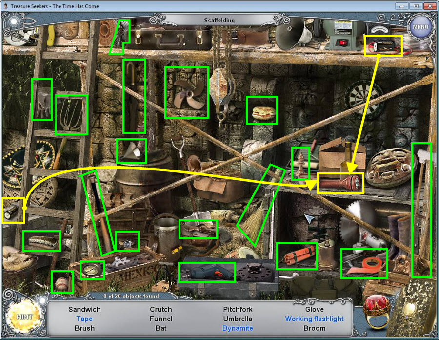Image resolution: width=439 pixels, height=340 pixels.
Task: Pick the scrubbing brush on ladder rung
Action: coord(41,241)
